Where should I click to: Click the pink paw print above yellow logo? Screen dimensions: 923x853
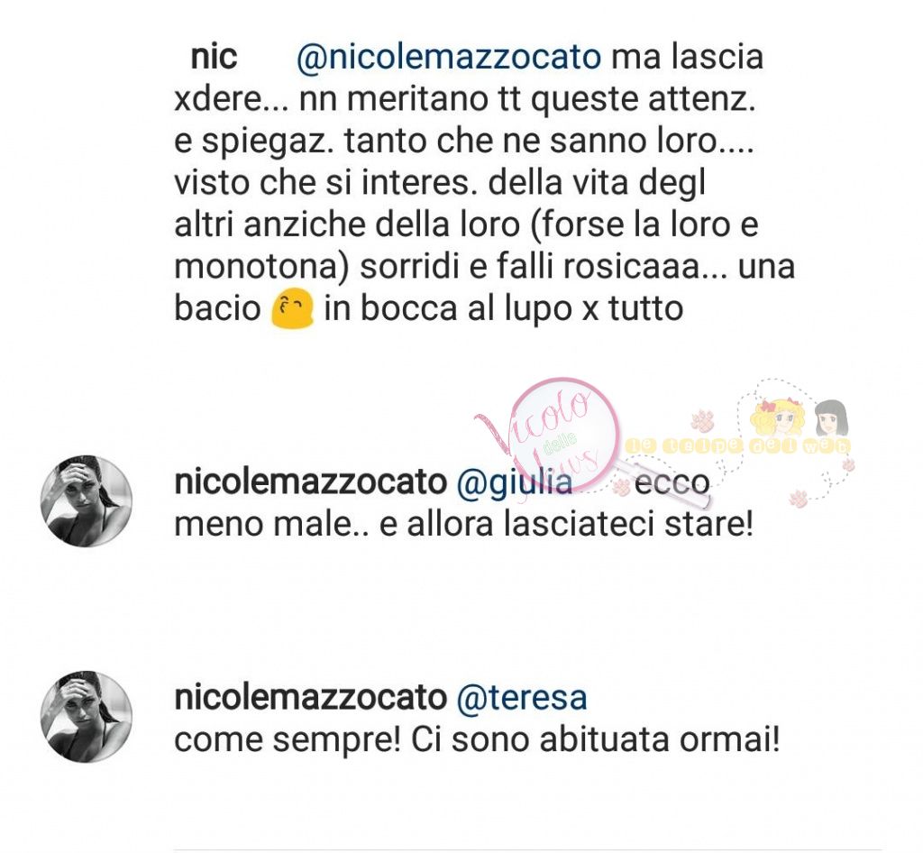pos(702,421)
